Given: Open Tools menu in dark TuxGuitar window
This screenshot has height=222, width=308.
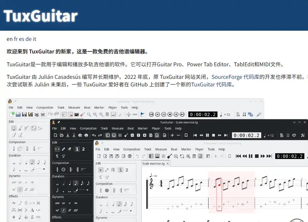Looking at the screenshot, I should pos(168,128).
